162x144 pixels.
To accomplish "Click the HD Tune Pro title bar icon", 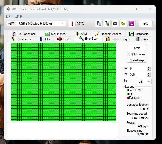I will [8, 9].
